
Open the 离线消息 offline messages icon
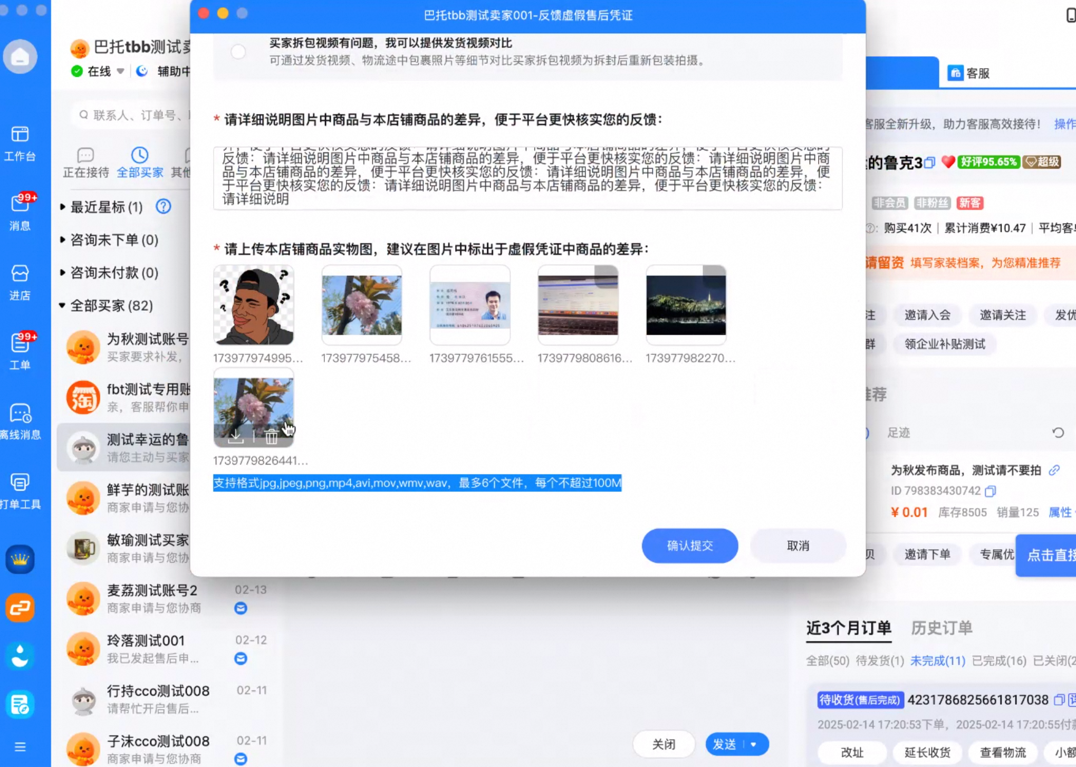pos(20,421)
